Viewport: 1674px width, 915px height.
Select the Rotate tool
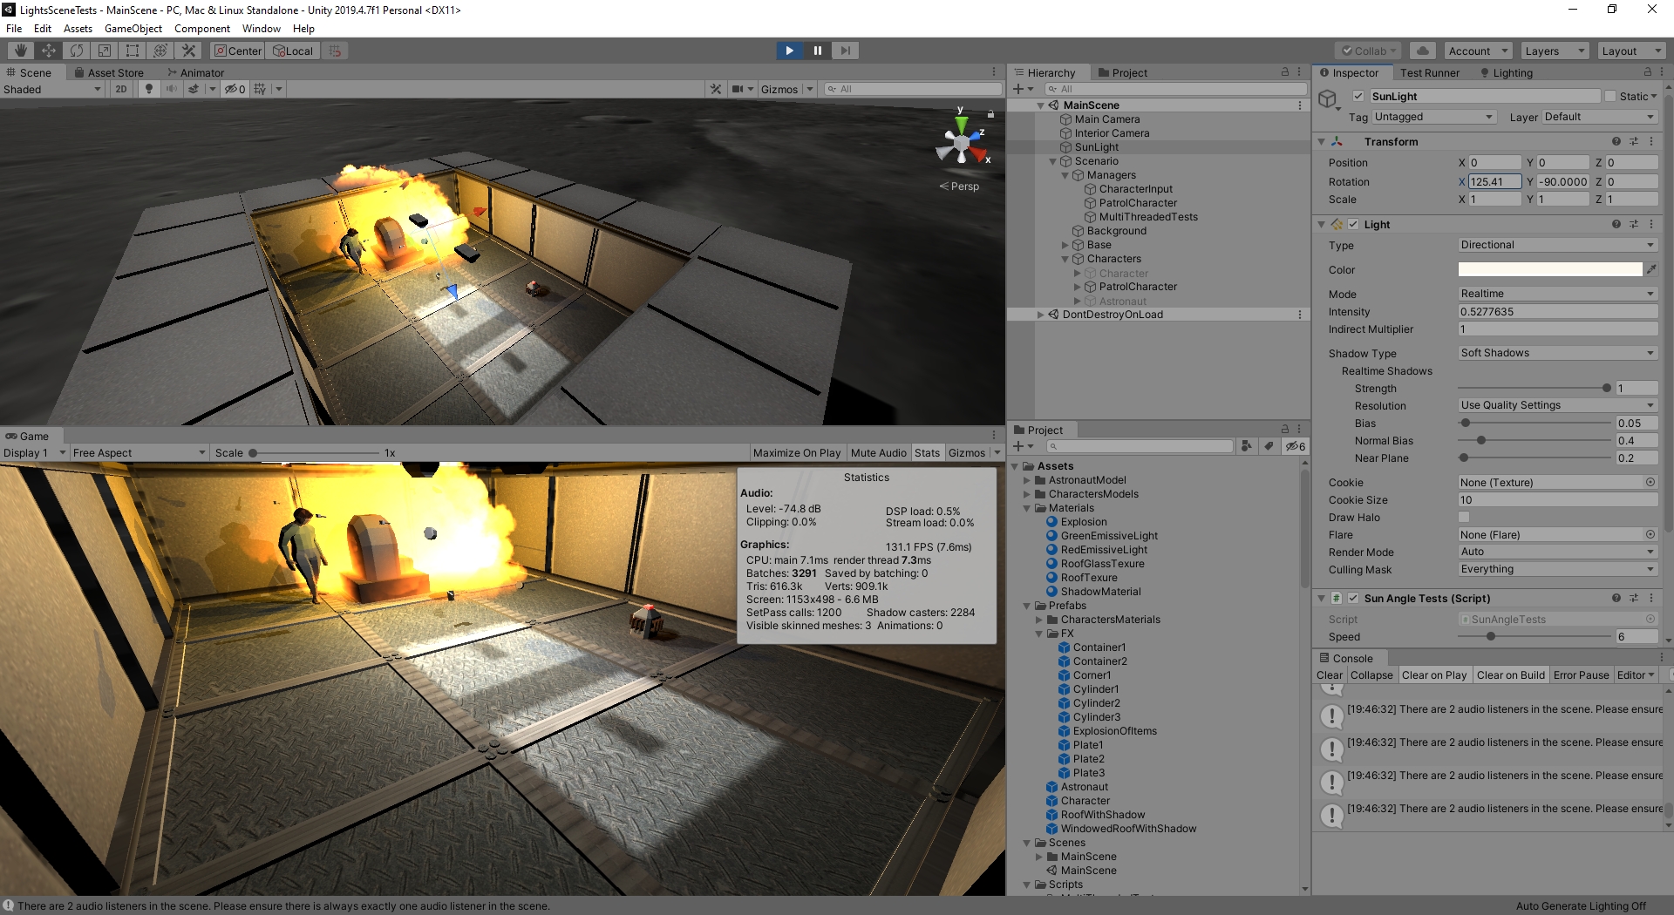[77, 51]
